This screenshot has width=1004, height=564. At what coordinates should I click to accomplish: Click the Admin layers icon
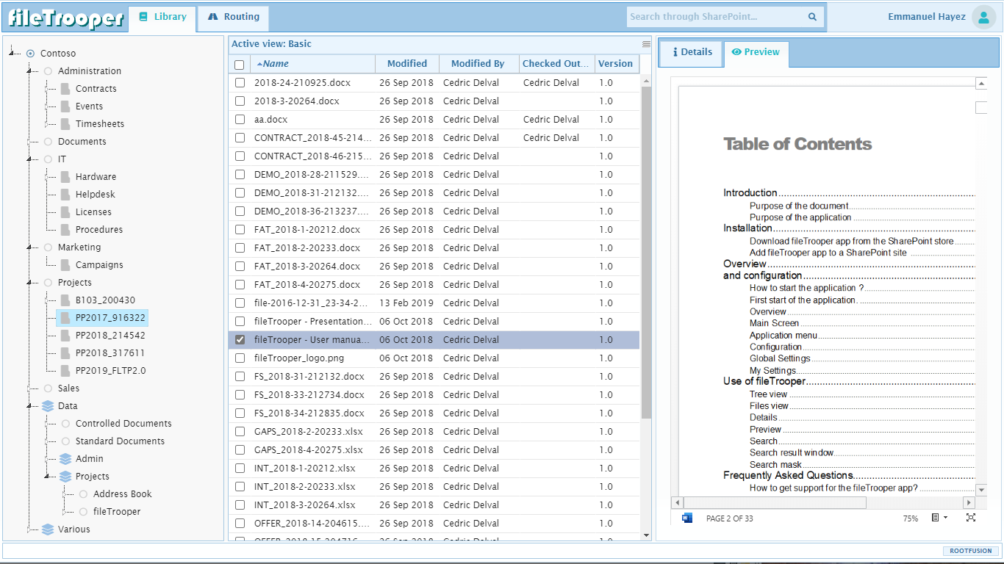[x=65, y=459]
